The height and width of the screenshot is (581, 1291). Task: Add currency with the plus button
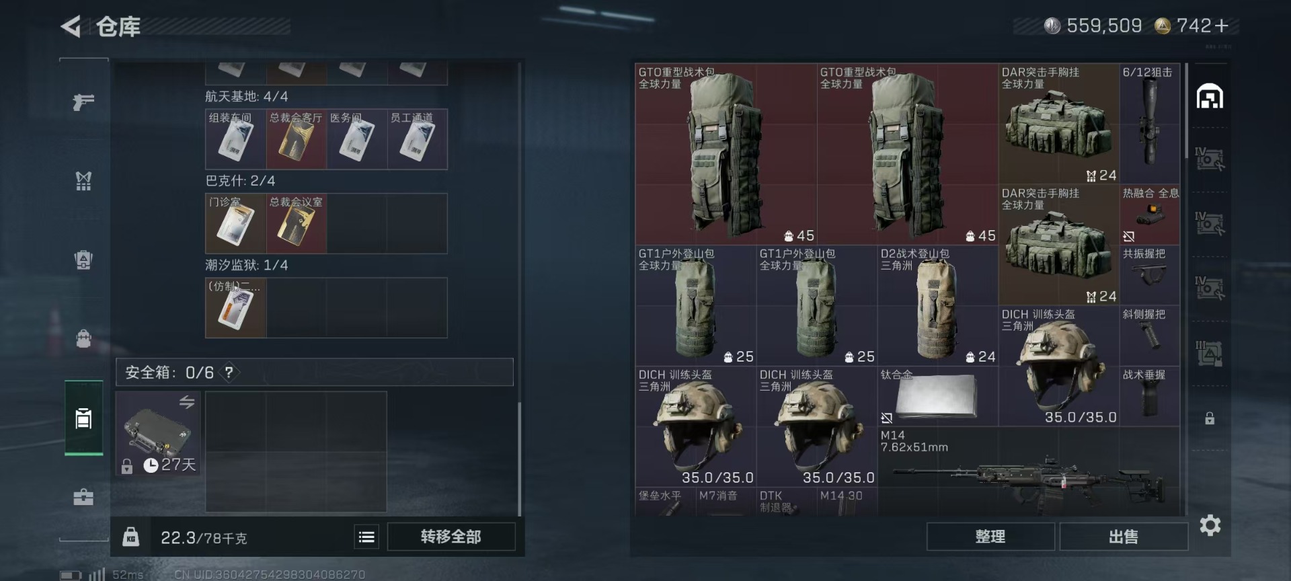[x=1222, y=26]
